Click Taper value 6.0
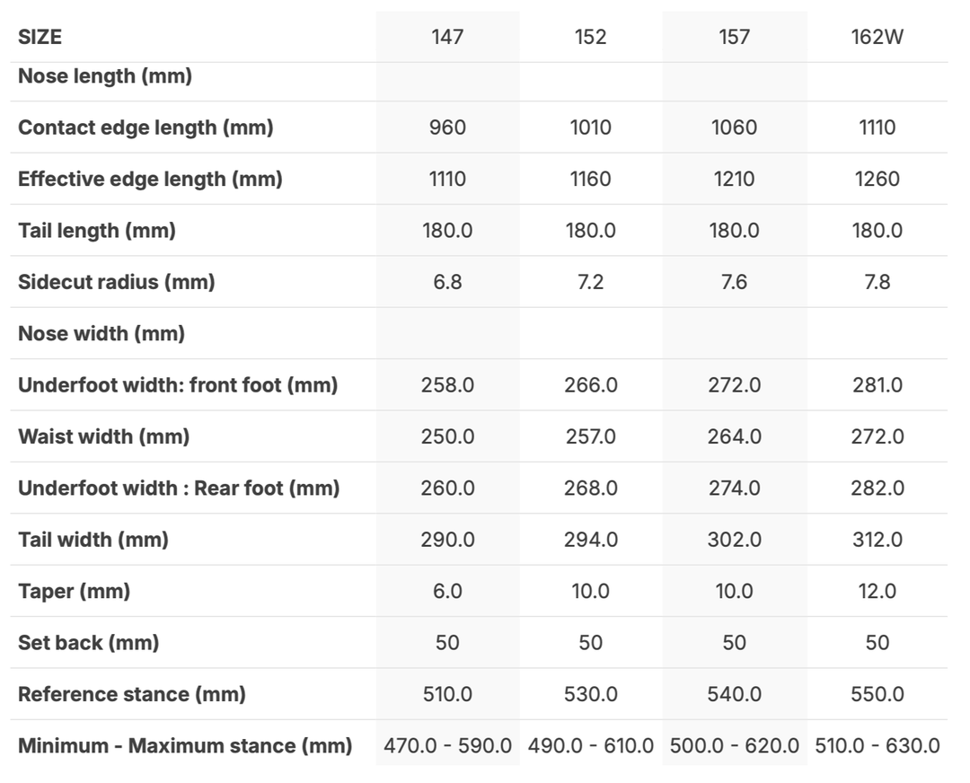Viewport: 970px width, 783px height. point(447,592)
